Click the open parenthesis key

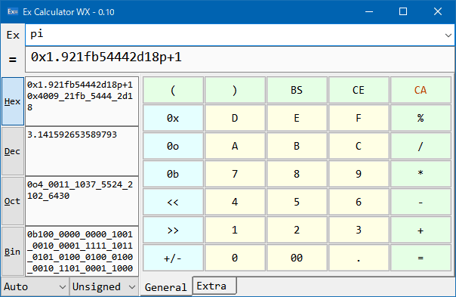pyautogui.click(x=173, y=90)
